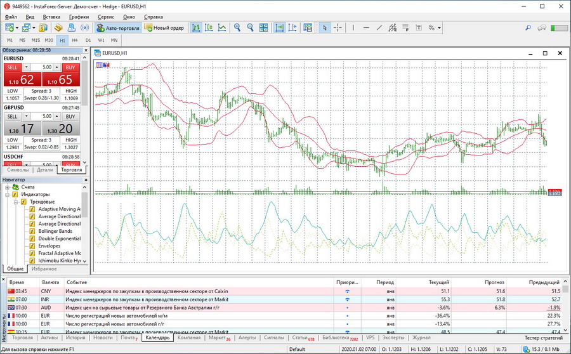Switch timeframe to M15
571x354 pixels.
(36, 40)
